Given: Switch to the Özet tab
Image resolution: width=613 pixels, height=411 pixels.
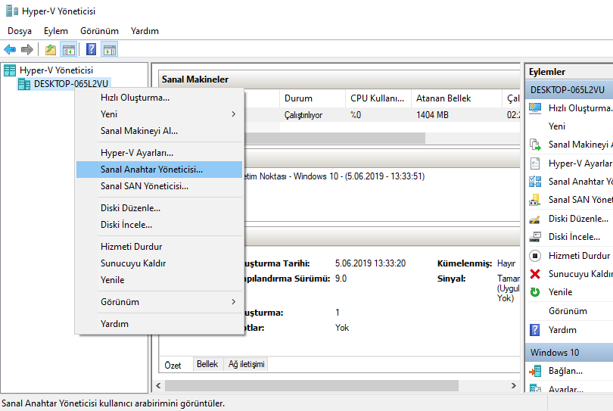Looking at the screenshot, I should point(173,366).
